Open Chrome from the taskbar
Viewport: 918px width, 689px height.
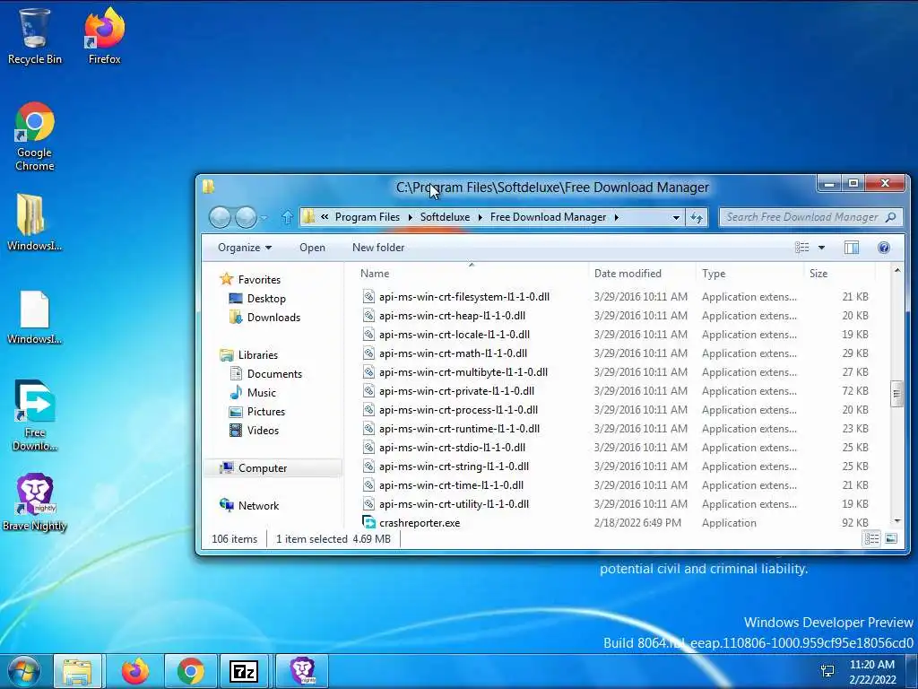pyautogui.click(x=190, y=671)
